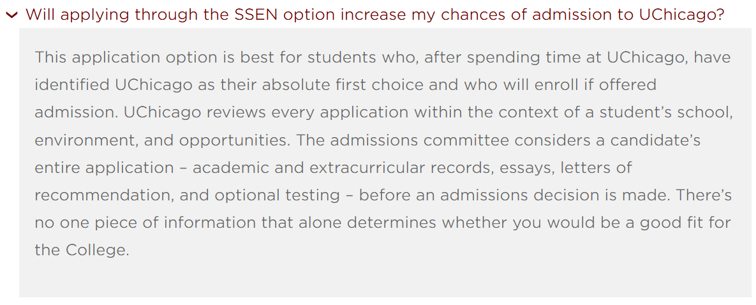Click the final words 'the College.'

coord(82,251)
